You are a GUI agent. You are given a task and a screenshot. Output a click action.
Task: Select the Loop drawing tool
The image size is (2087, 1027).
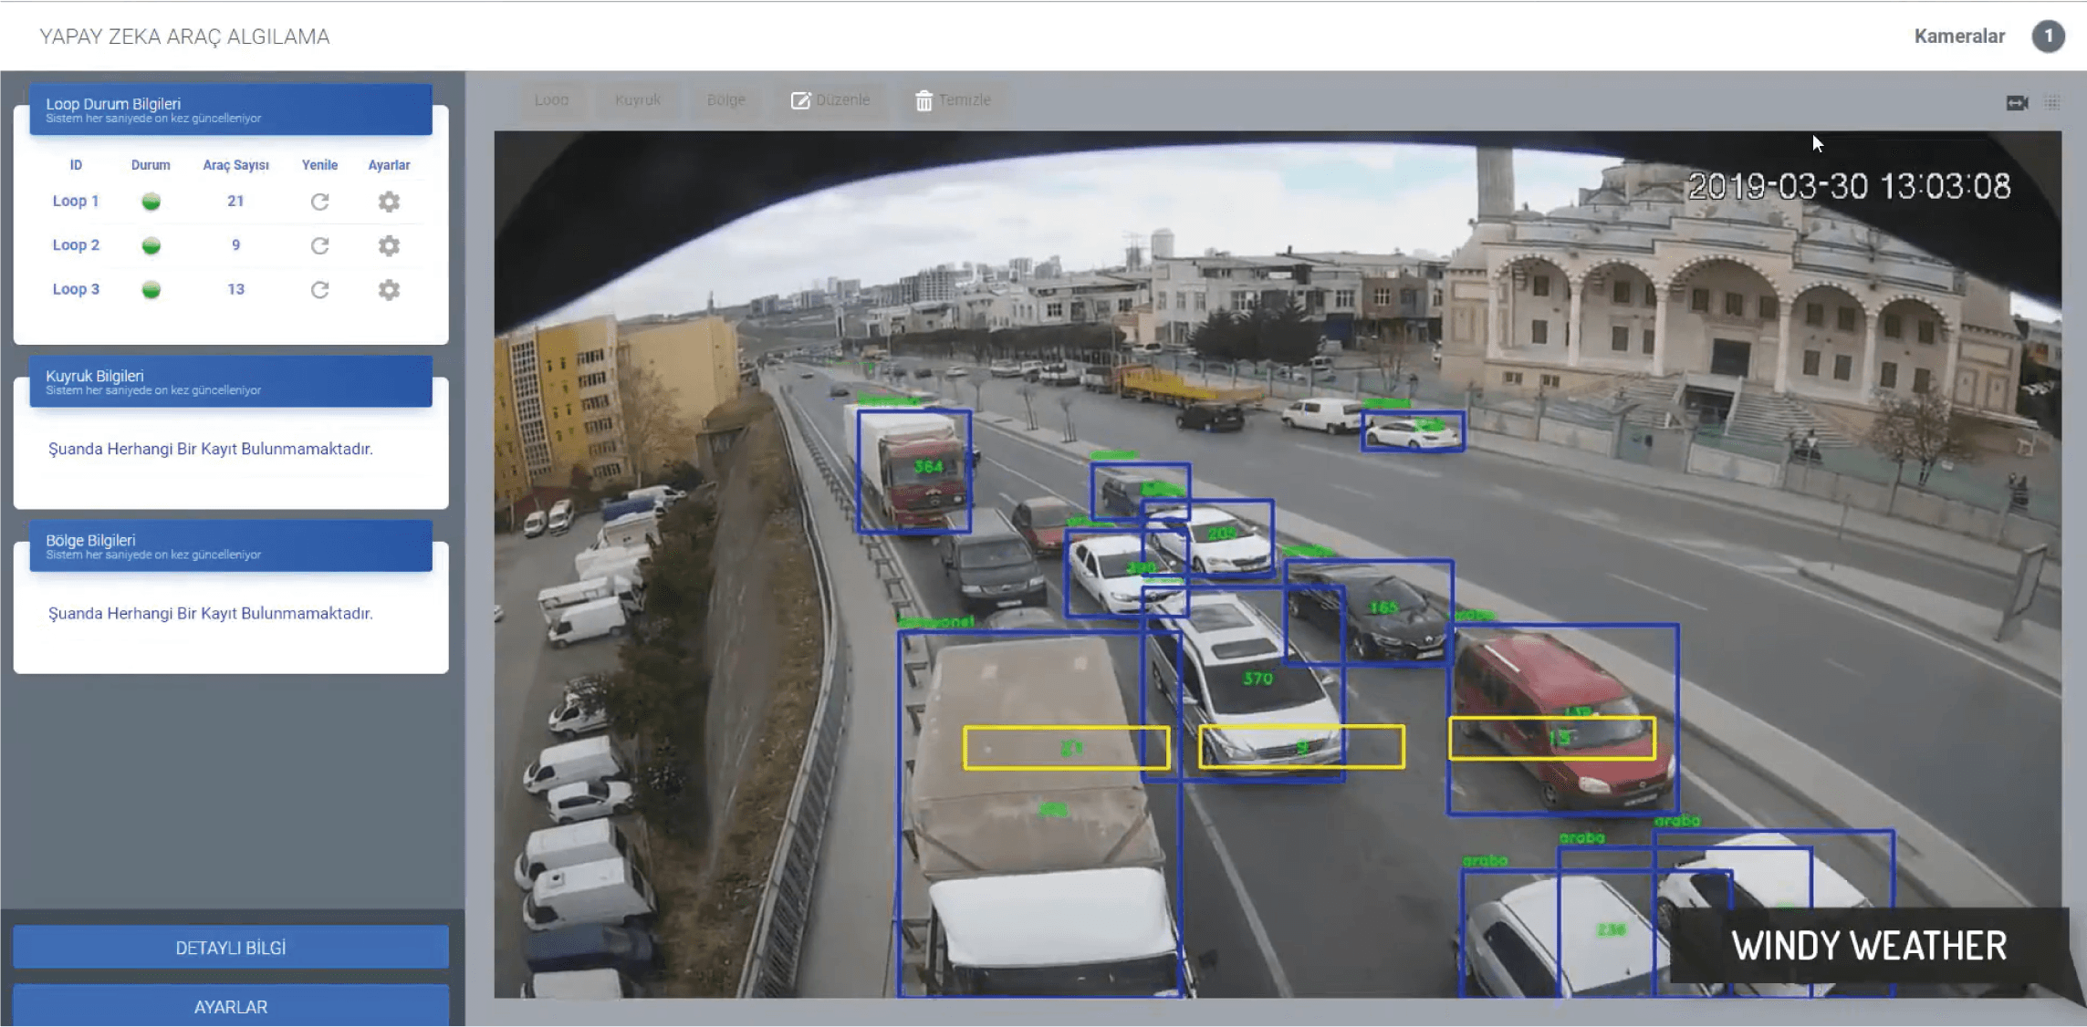(551, 99)
